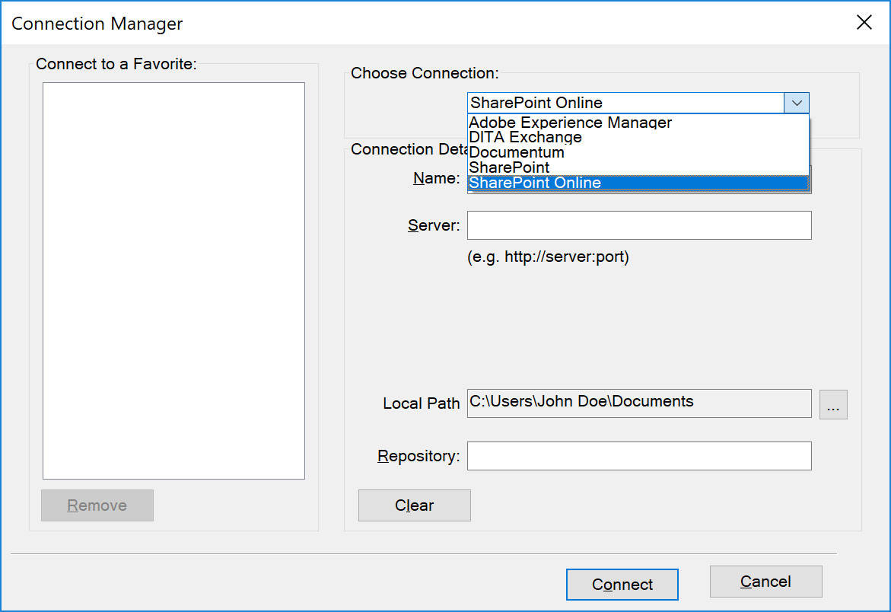
Task: Select DITA Exchange connection type
Action: pyautogui.click(x=524, y=137)
